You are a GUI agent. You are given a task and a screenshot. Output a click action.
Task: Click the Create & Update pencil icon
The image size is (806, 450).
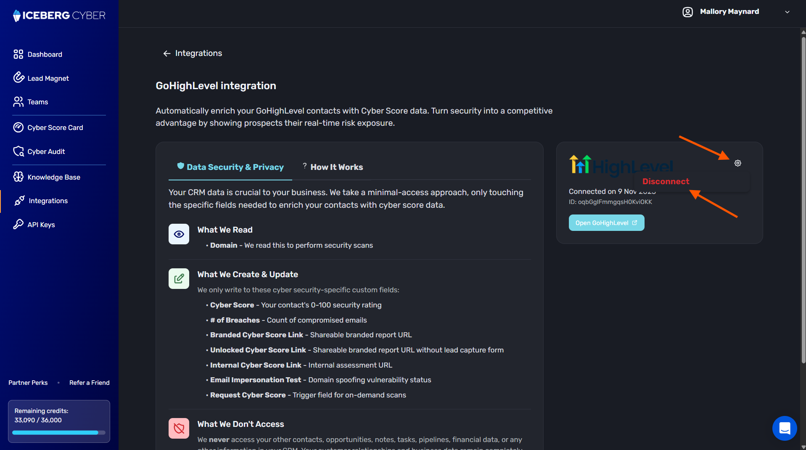[x=179, y=279]
